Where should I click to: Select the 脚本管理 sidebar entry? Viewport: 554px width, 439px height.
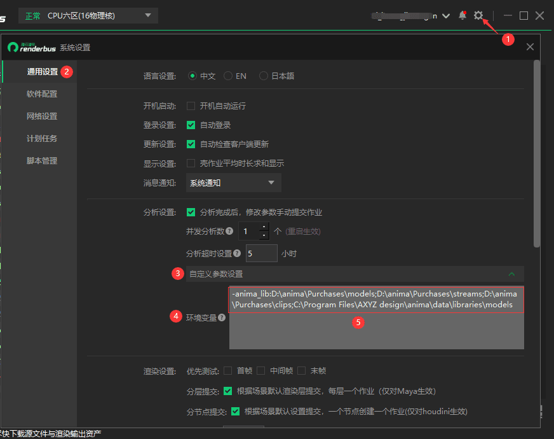pos(41,160)
